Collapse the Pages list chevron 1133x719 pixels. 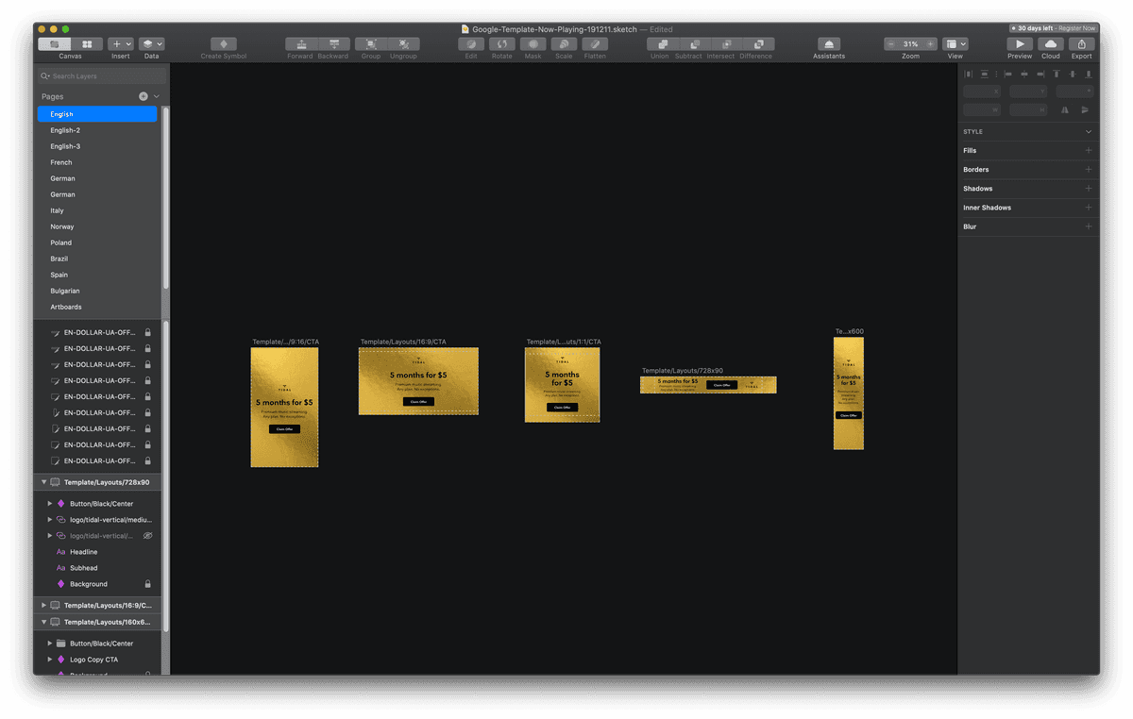coord(157,96)
